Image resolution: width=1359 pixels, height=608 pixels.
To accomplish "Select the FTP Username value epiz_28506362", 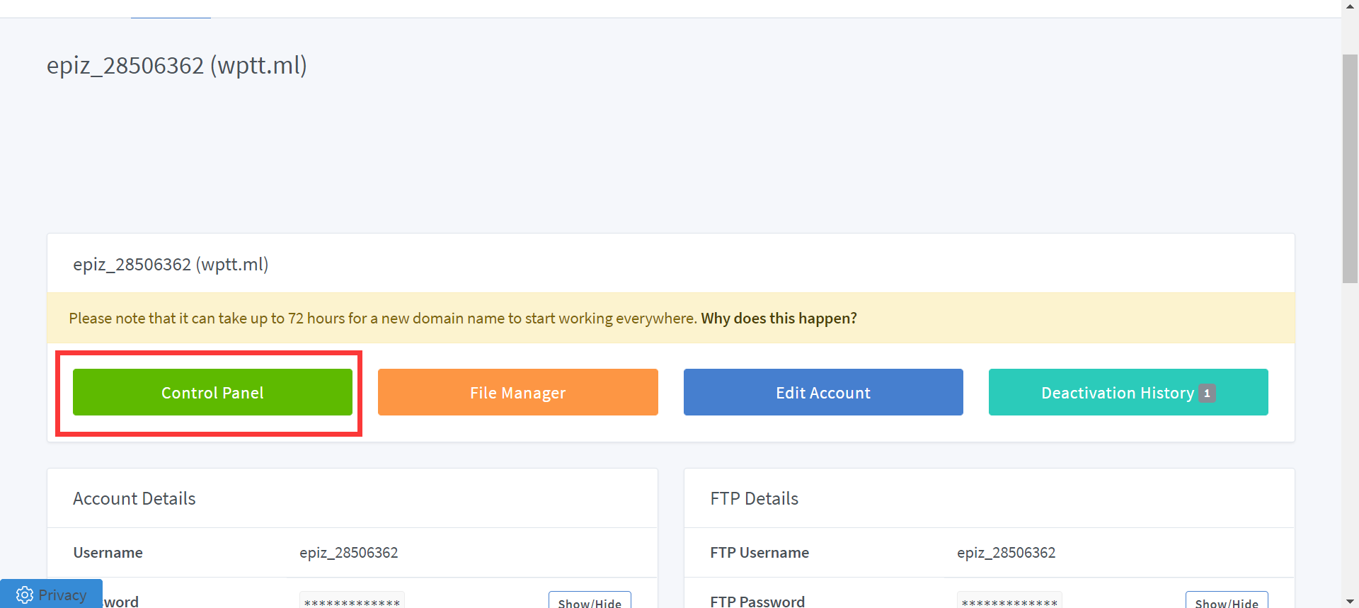I will click(1007, 553).
